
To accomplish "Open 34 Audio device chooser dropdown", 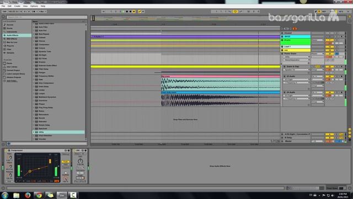I will coord(297,96).
